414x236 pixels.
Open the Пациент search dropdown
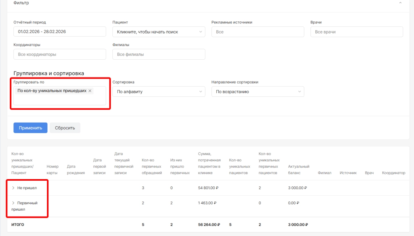point(158,32)
